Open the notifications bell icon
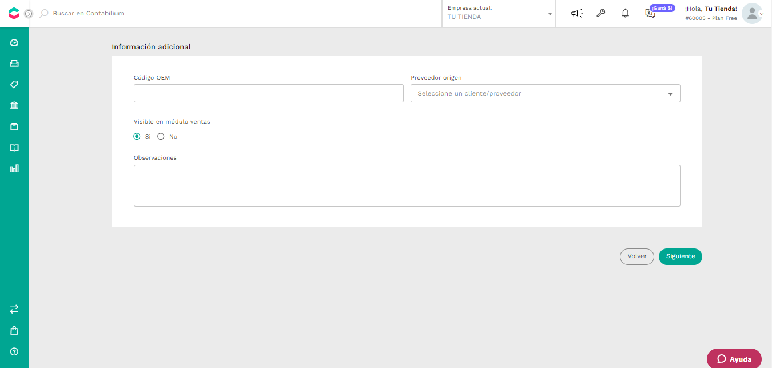The width and height of the screenshot is (772, 368). pos(626,13)
